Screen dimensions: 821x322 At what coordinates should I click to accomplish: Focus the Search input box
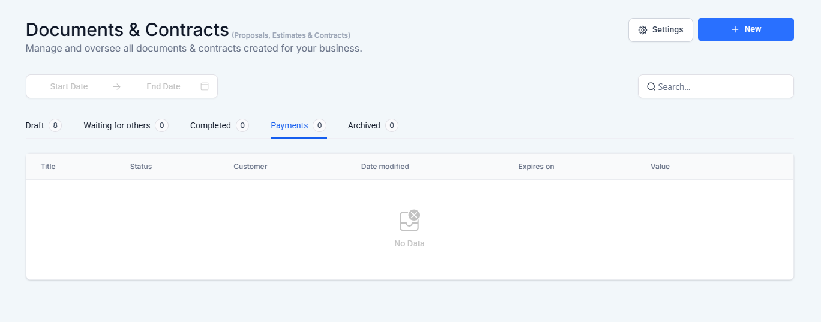(x=720, y=86)
